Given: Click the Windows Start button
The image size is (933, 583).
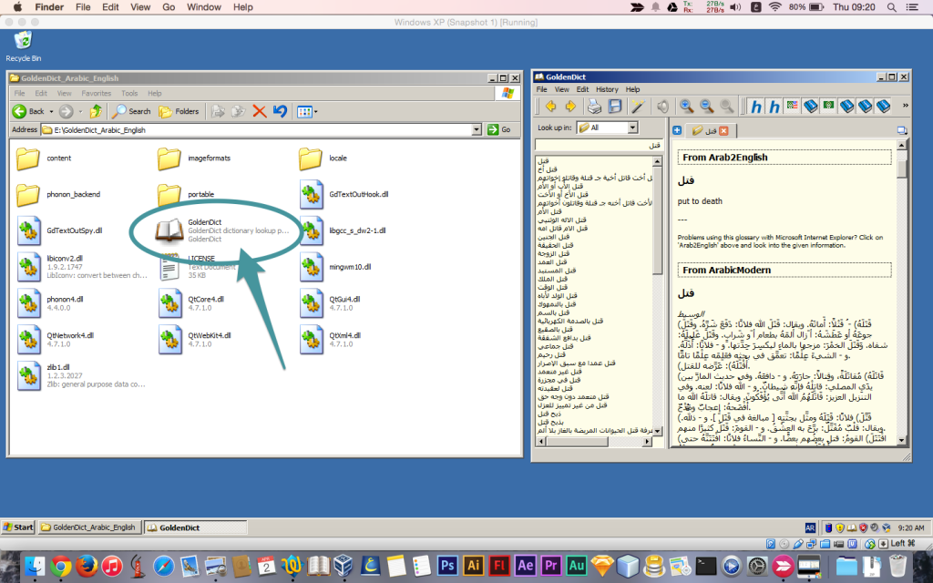Looking at the screenshot, I should coord(18,527).
